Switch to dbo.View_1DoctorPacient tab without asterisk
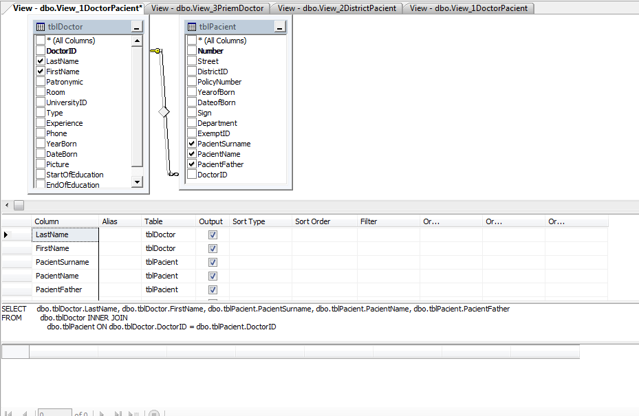Screen dimensions: 639x416 click(468, 8)
